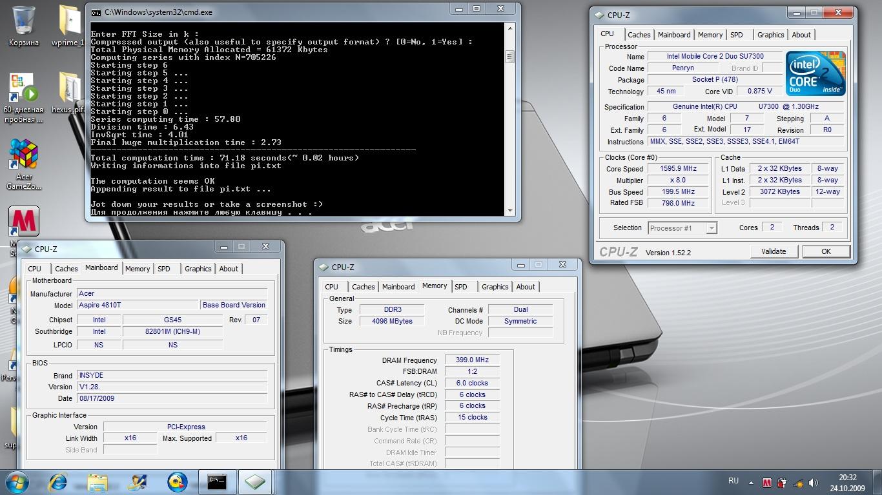
Task: Click the CPU-Z icon in the Memory window title bar
Action: click(x=324, y=267)
